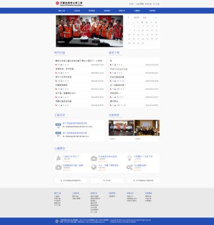Open the last blue navigation bar item
The image size is (214, 225).
coord(152,11)
